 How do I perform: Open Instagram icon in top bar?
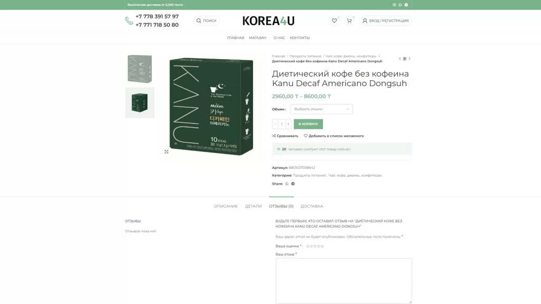click(394, 5)
